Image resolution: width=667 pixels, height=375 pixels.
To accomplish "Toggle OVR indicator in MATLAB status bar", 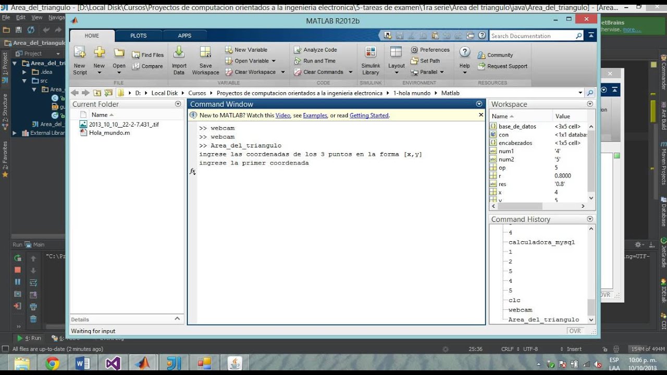I will point(575,331).
